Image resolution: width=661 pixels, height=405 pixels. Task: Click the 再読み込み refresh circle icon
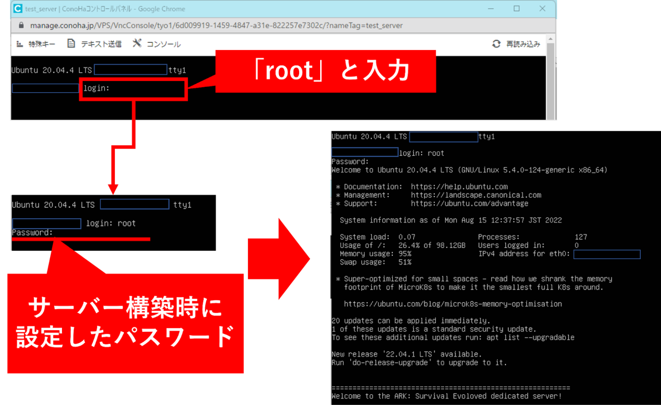click(496, 43)
